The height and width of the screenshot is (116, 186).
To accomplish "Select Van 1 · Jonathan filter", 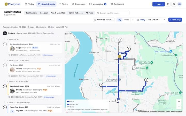I will [x=58, y=13].
